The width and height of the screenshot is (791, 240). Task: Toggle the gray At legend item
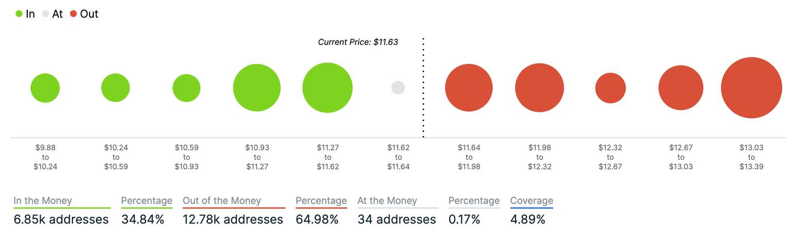(52, 14)
